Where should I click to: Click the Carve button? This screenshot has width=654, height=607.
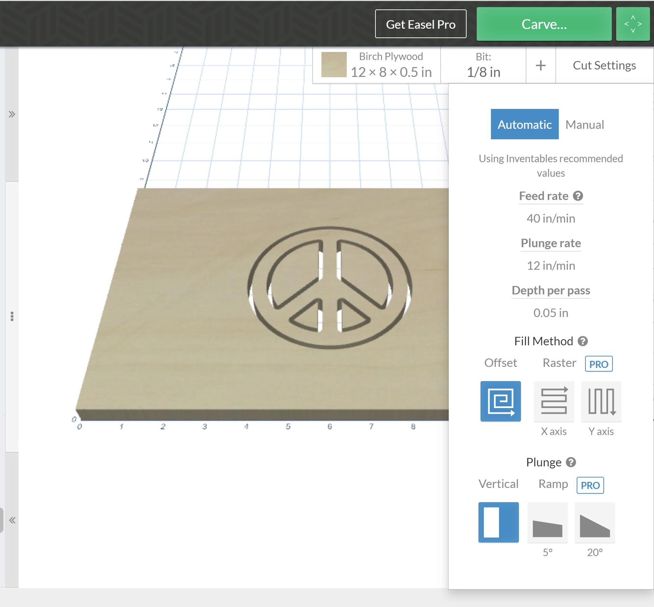(x=544, y=24)
